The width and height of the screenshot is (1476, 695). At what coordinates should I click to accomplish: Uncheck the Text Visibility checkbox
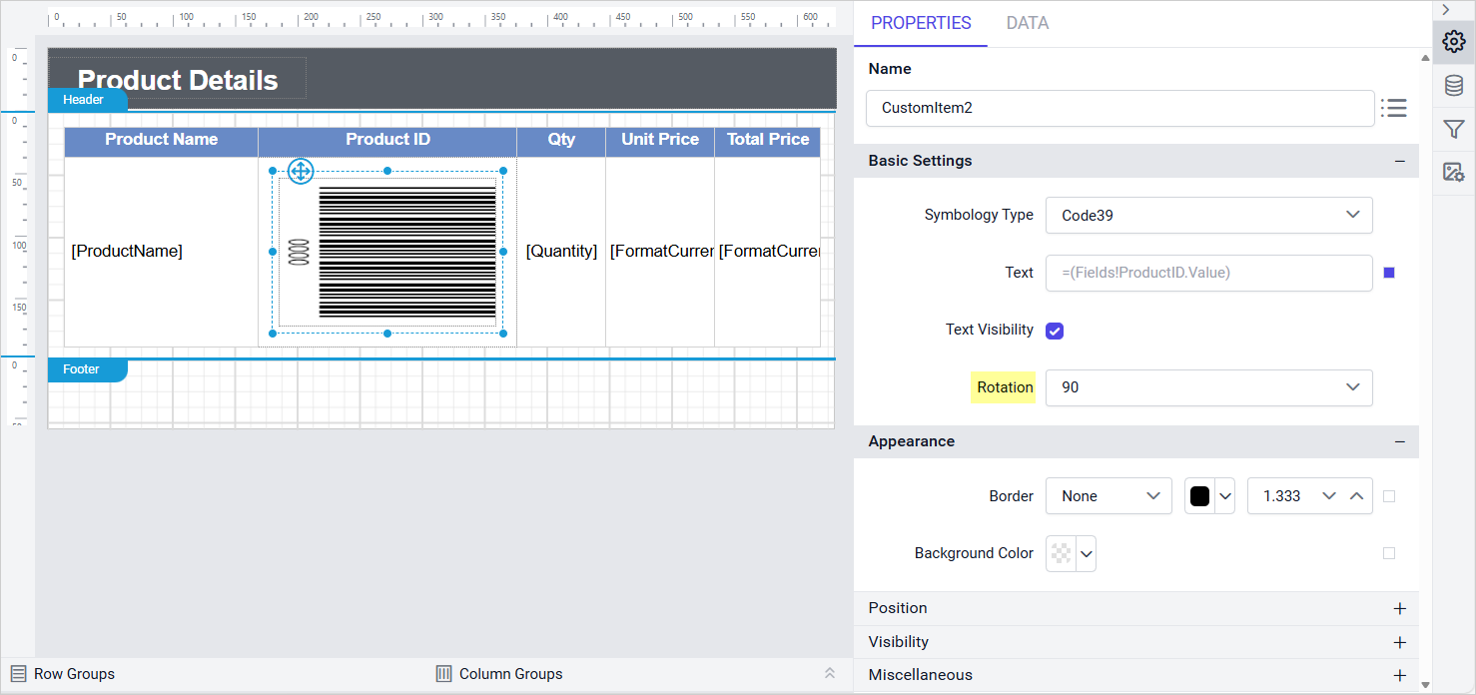point(1055,331)
